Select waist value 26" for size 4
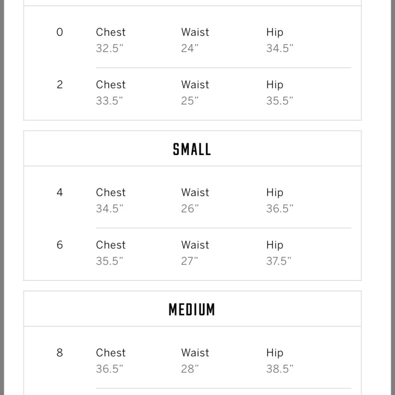 190,209
